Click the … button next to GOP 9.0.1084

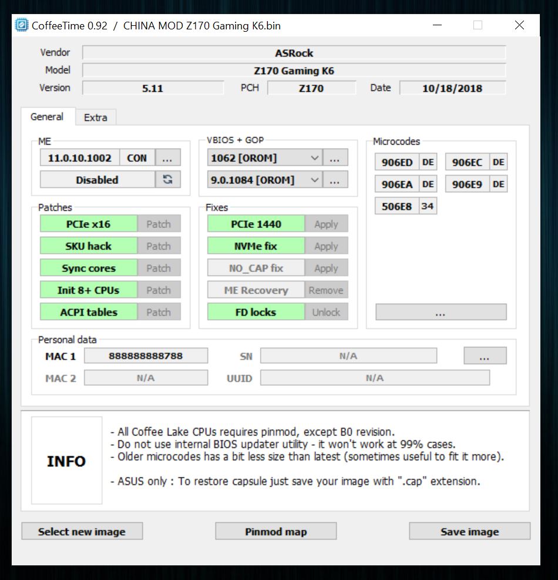[x=335, y=180]
